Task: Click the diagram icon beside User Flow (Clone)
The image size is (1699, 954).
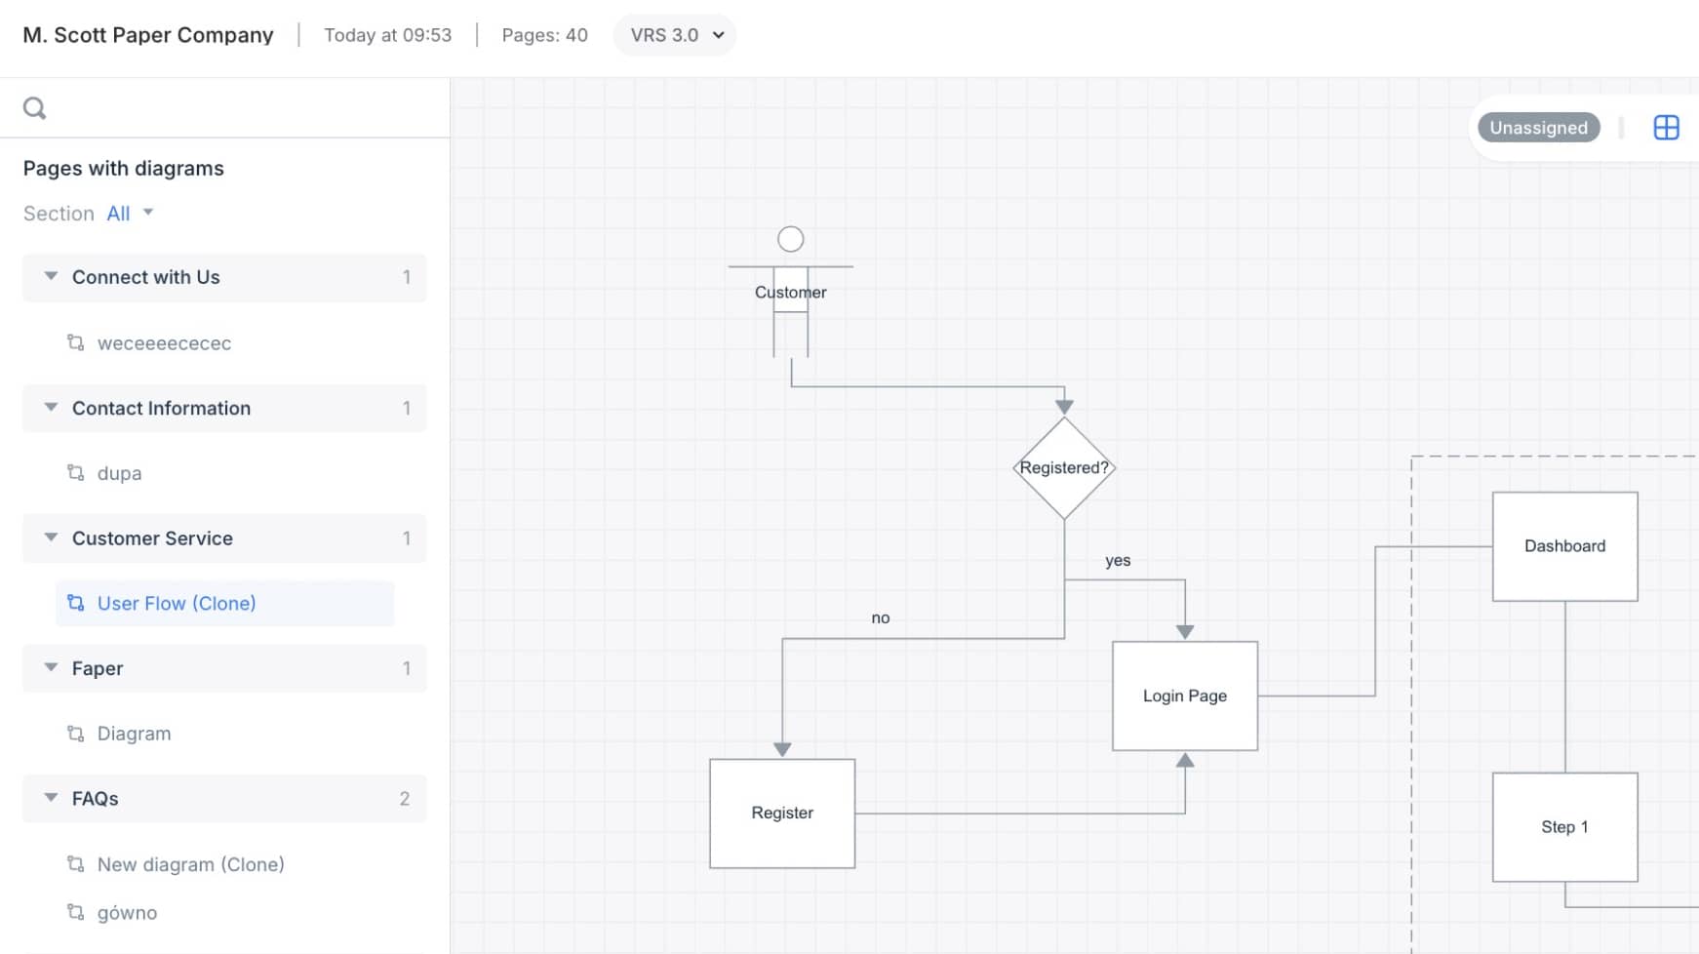Action: coord(75,603)
